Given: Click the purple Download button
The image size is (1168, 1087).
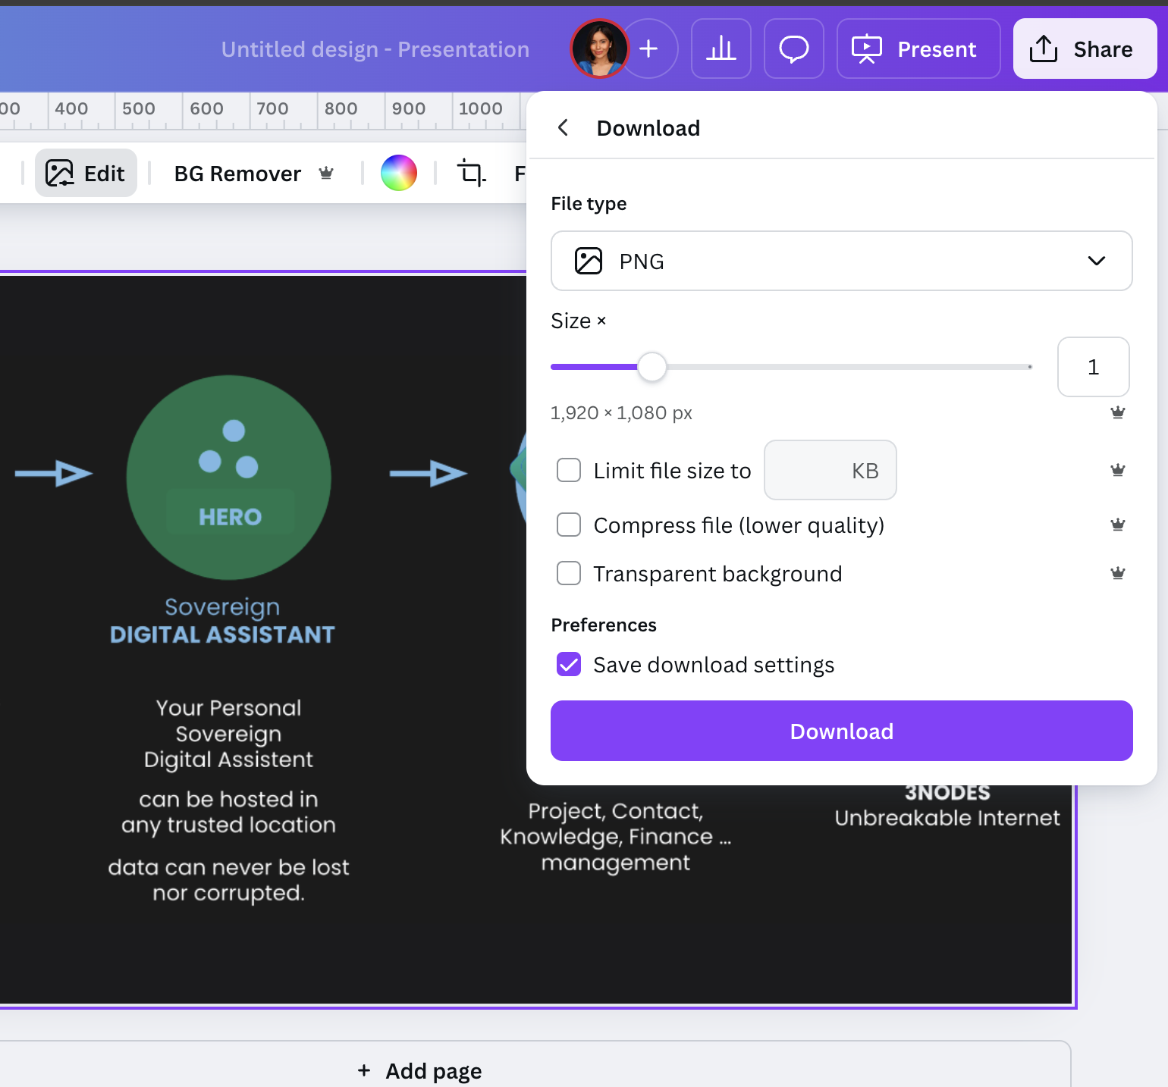Looking at the screenshot, I should pyautogui.click(x=841, y=731).
